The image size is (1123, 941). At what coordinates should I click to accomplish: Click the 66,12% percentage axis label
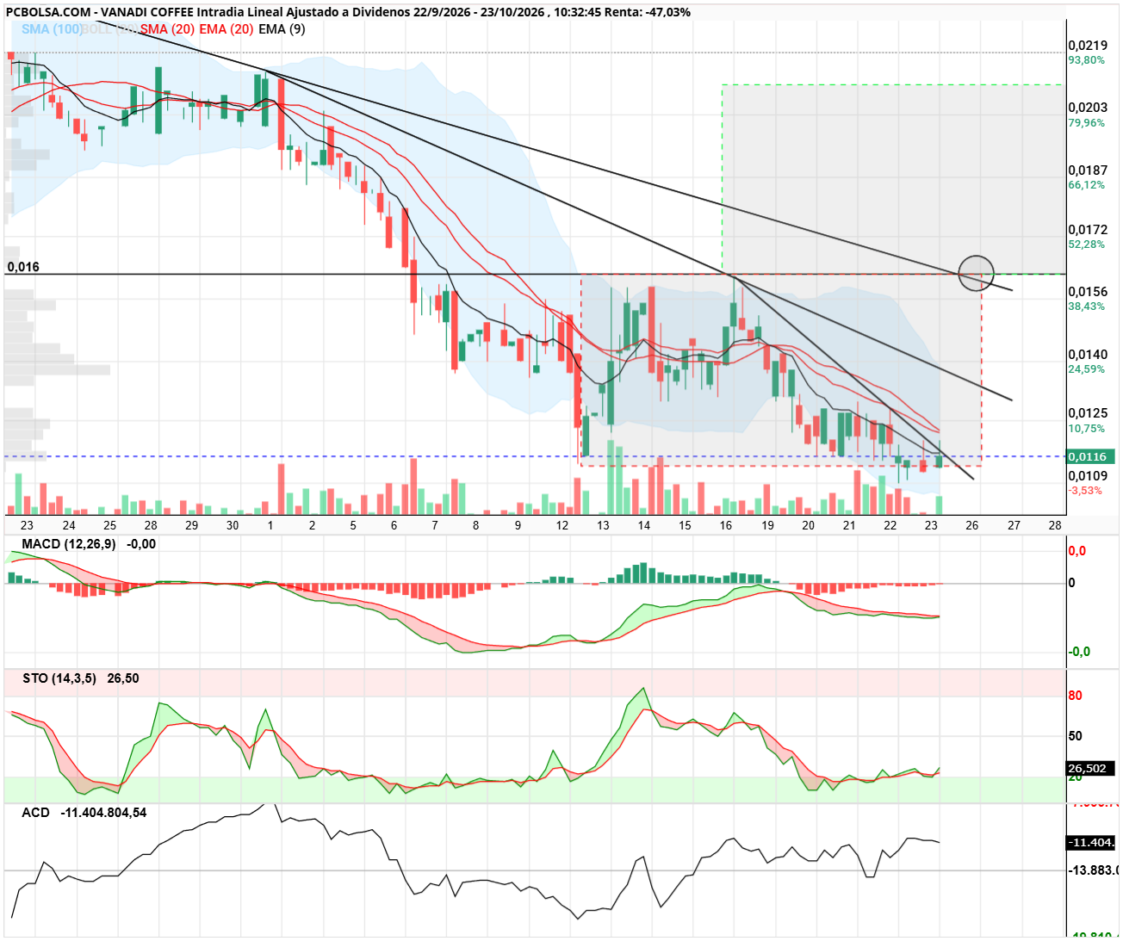1087,185
